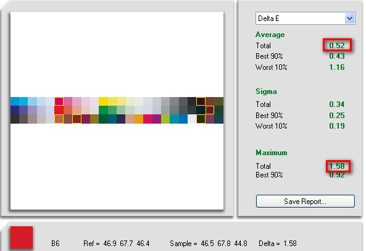Screen dimensions: 366x251
Task: Click the Save Report button
Action: click(306, 201)
